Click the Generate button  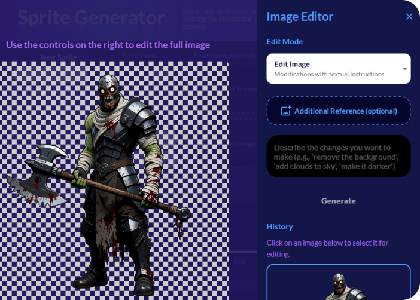338,201
